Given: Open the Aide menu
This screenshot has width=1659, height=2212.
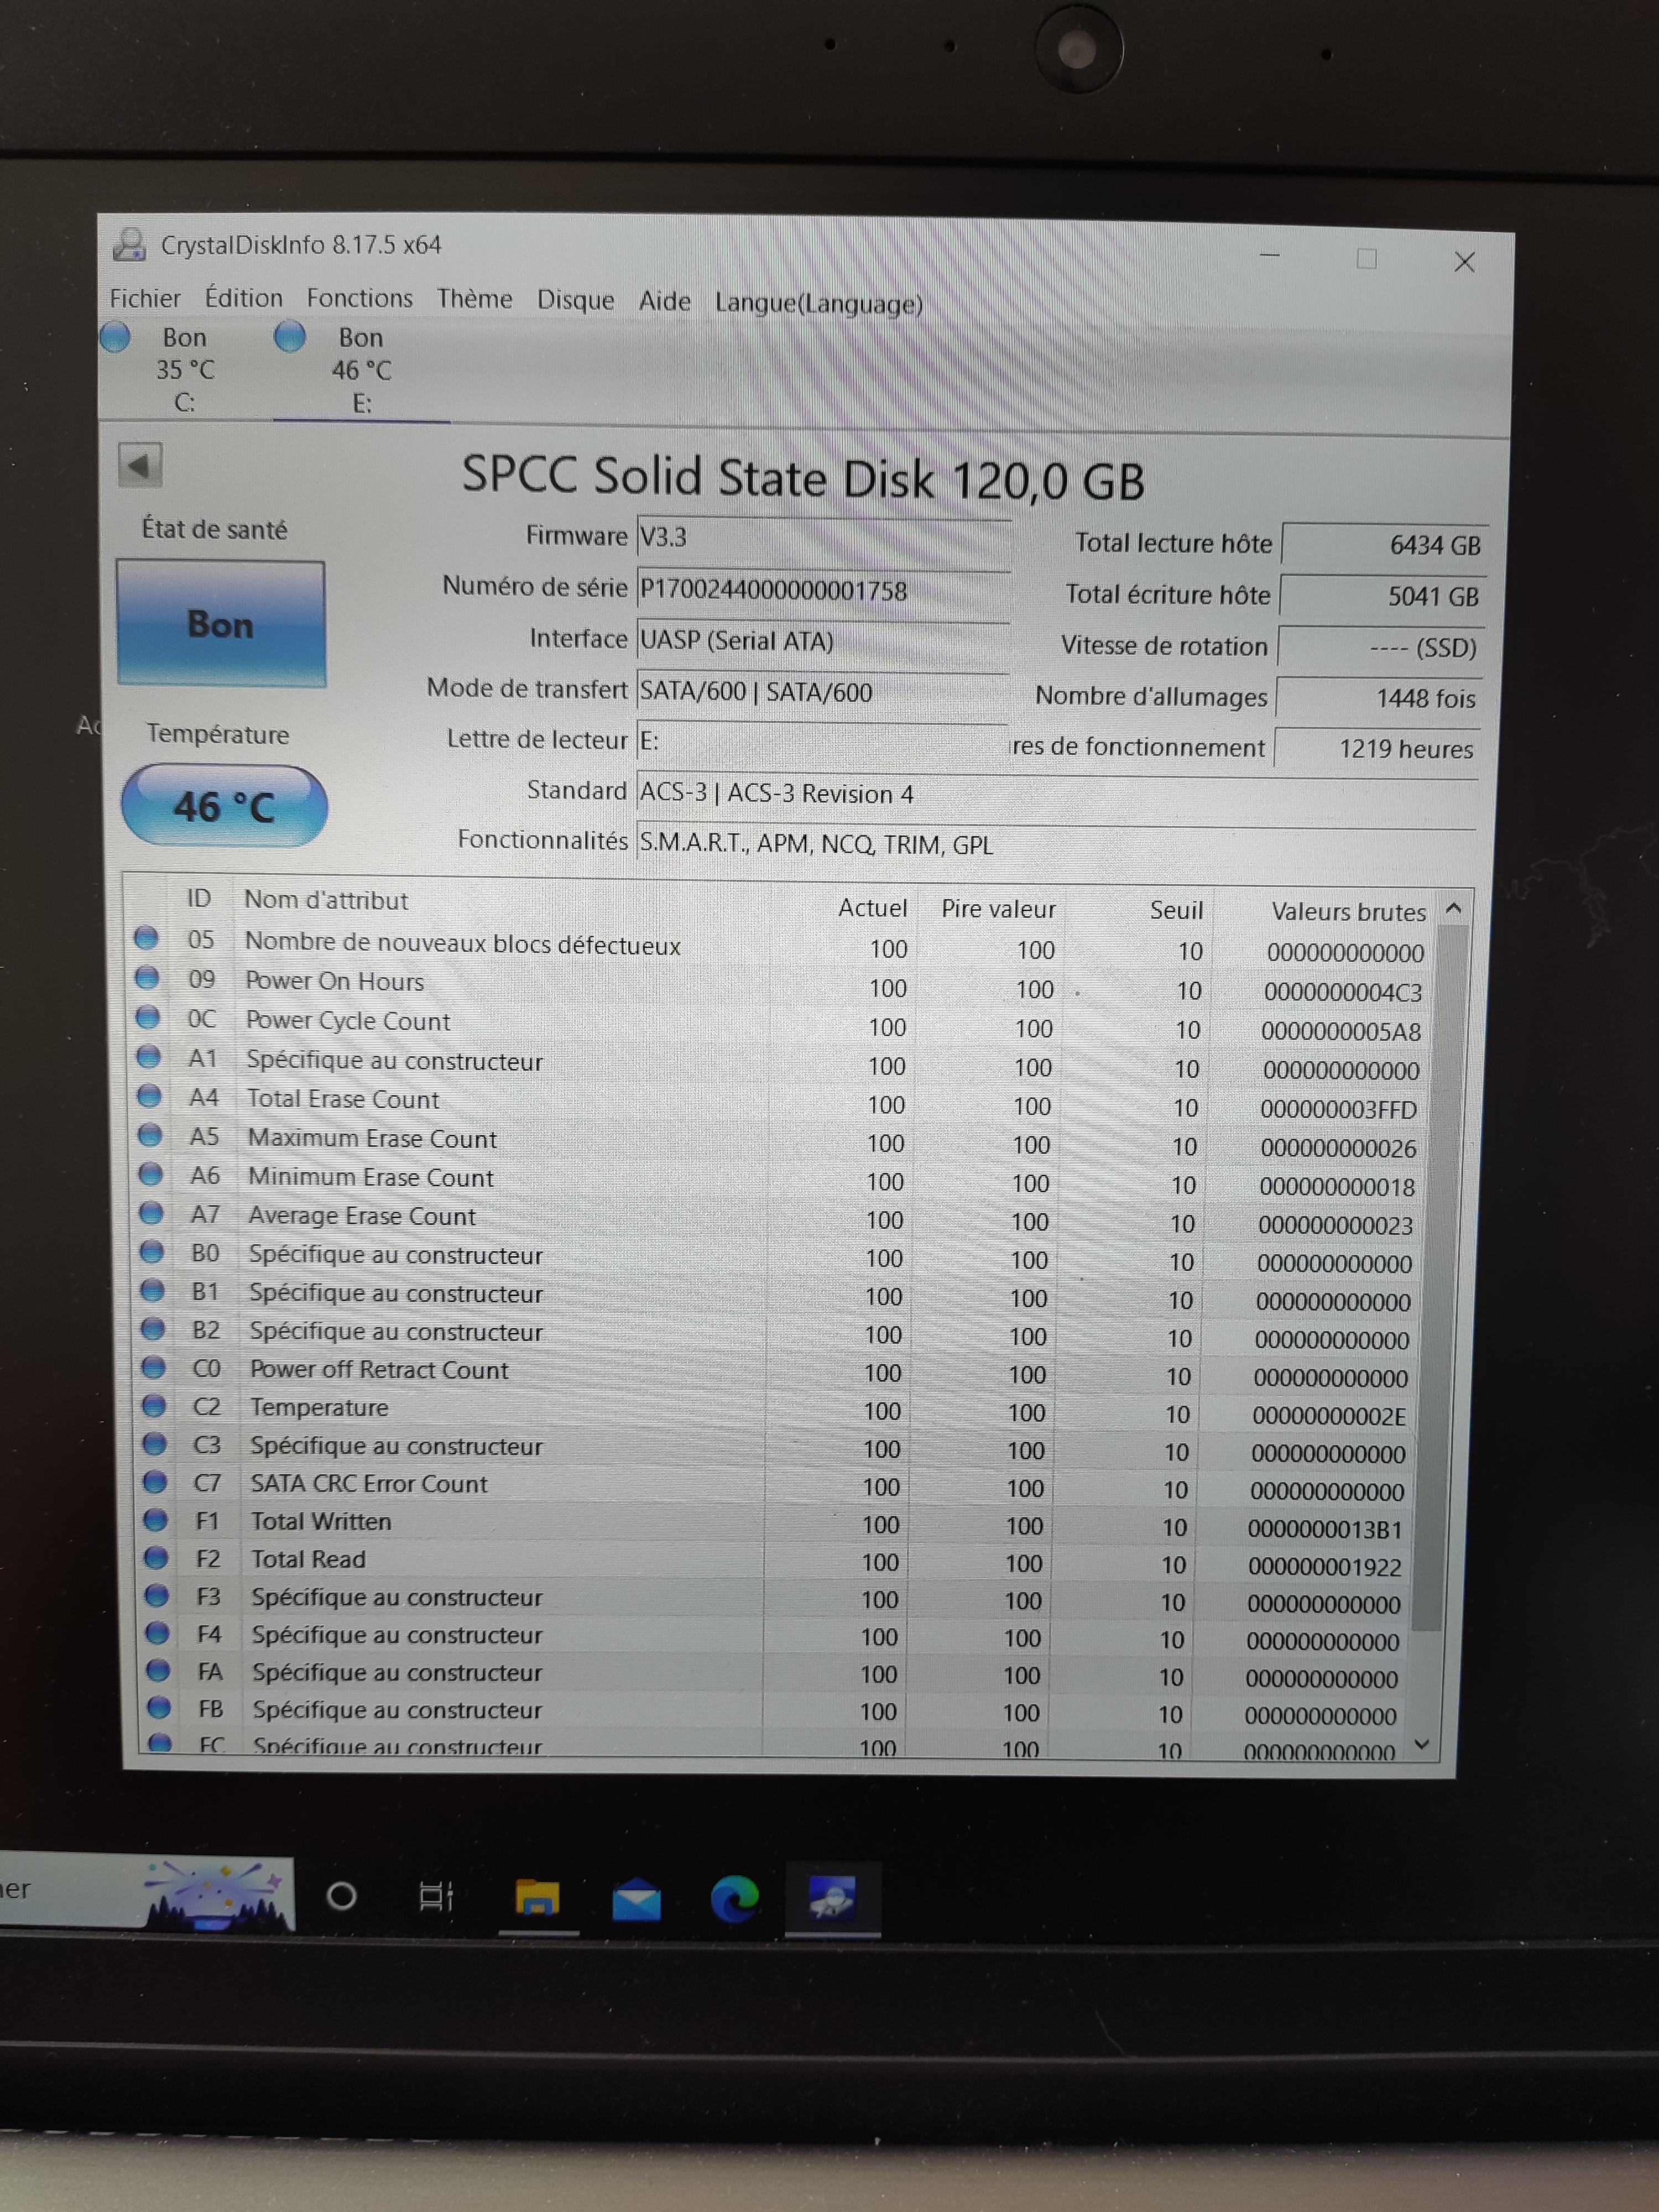Looking at the screenshot, I should [x=664, y=301].
